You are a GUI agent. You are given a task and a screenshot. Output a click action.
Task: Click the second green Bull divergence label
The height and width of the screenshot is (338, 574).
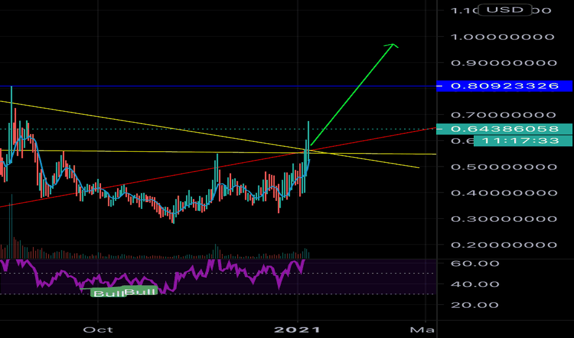pos(140,291)
